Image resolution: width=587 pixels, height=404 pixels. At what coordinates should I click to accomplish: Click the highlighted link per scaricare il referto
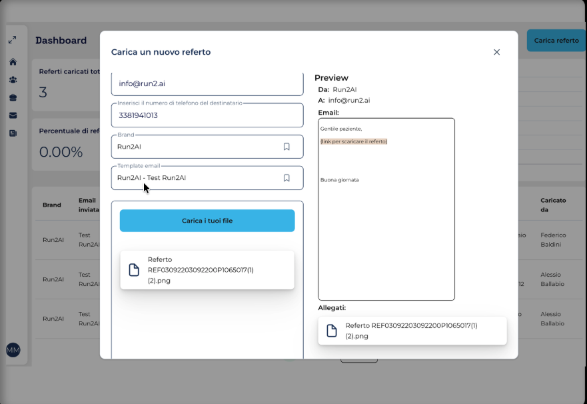tap(354, 141)
